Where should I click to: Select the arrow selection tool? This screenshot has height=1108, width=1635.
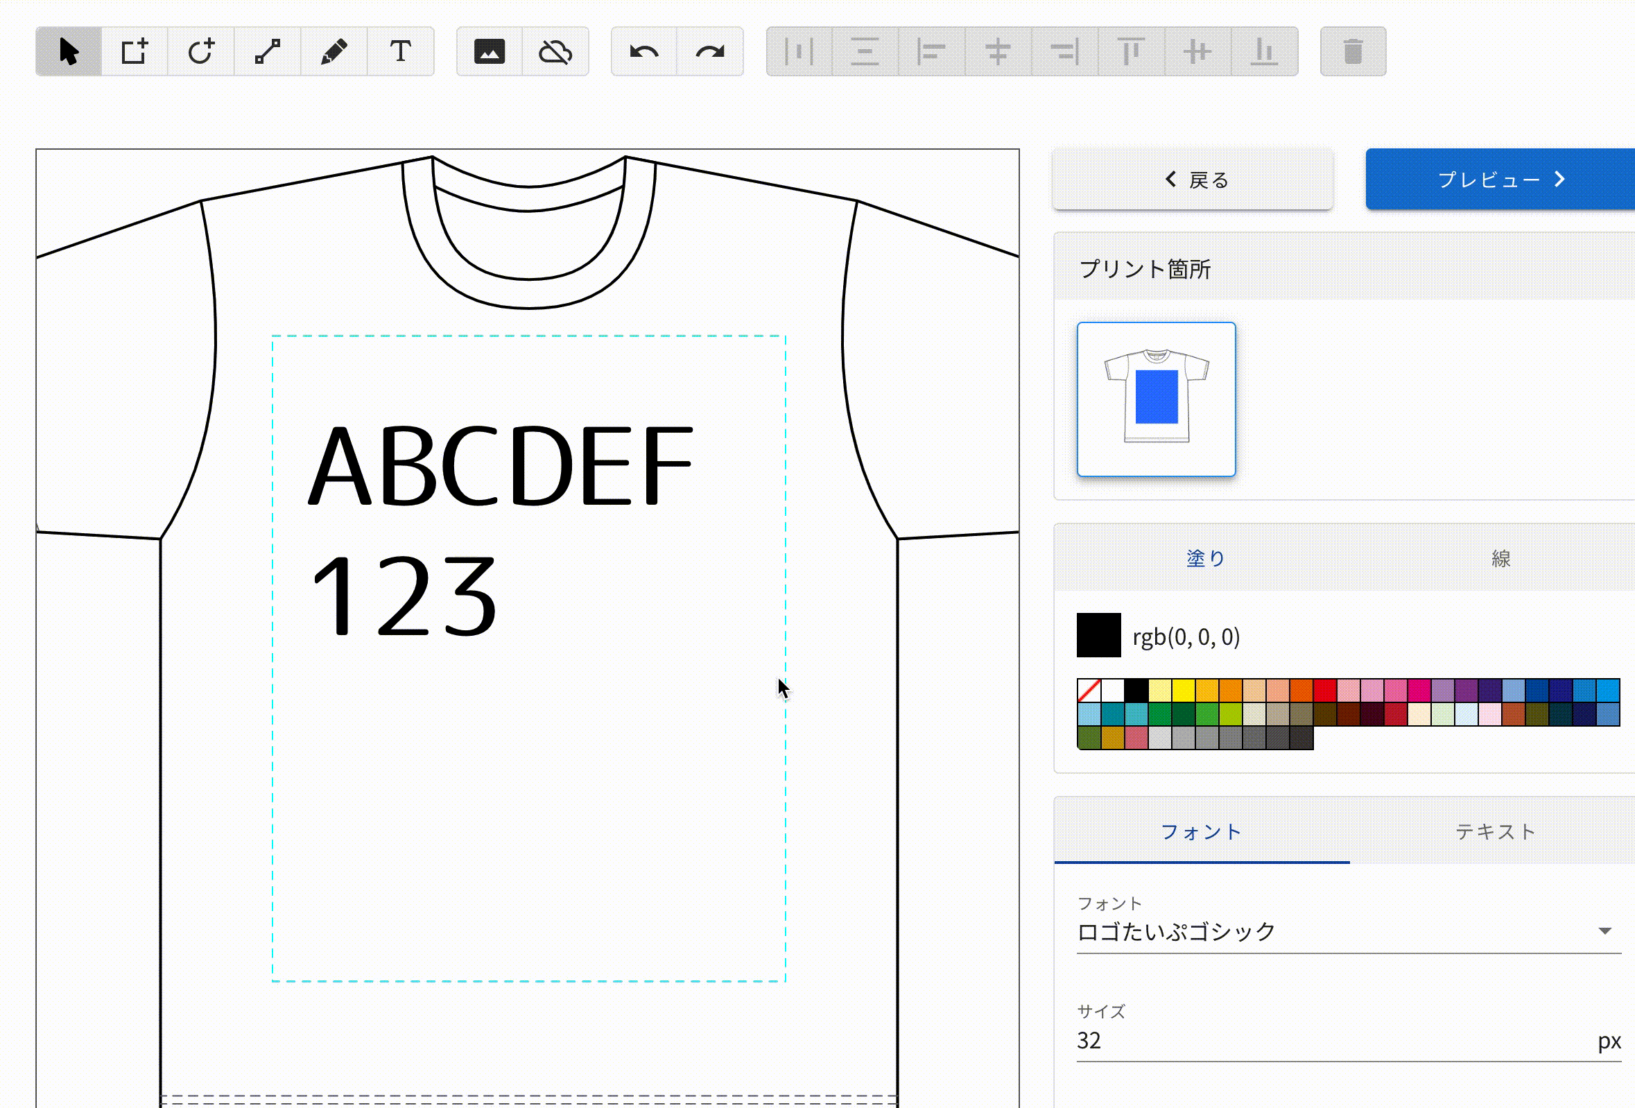(x=68, y=51)
